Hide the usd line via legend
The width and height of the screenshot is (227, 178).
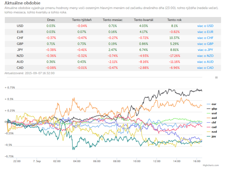212,113
